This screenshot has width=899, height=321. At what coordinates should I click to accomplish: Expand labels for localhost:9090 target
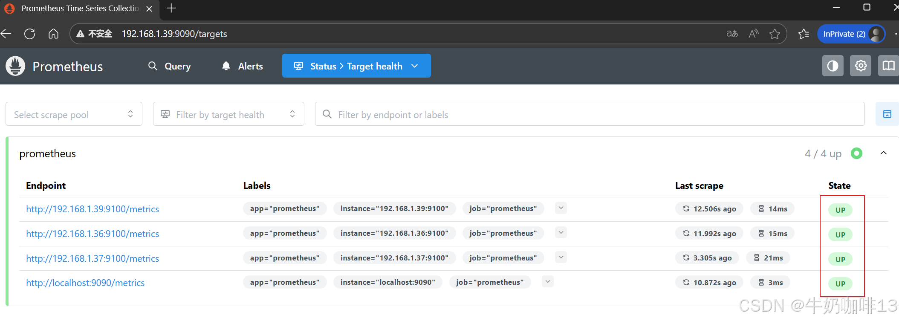tap(548, 282)
